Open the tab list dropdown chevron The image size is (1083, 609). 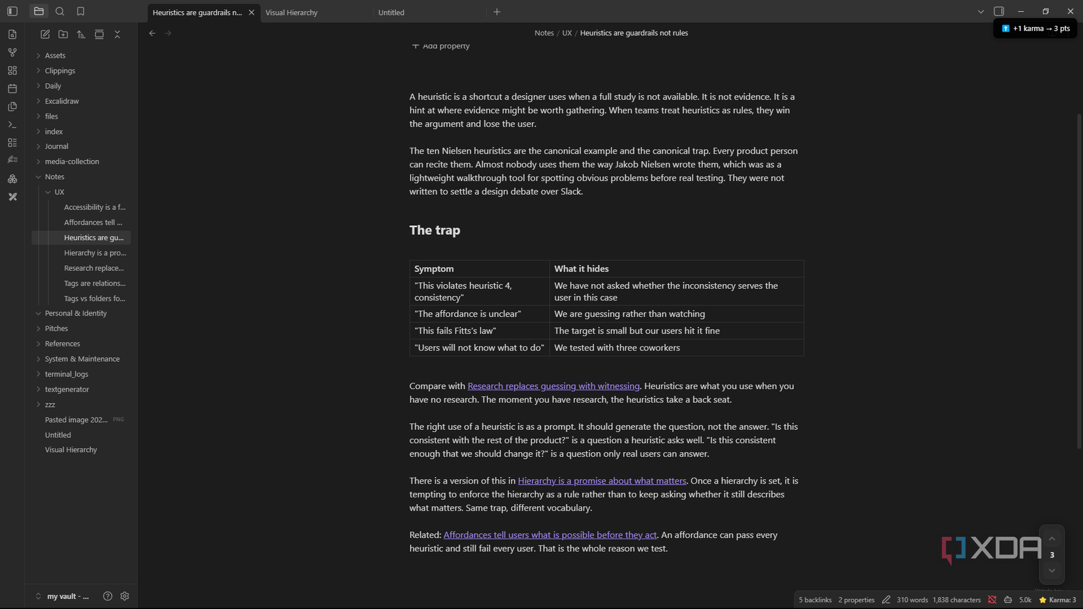(x=981, y=12)
